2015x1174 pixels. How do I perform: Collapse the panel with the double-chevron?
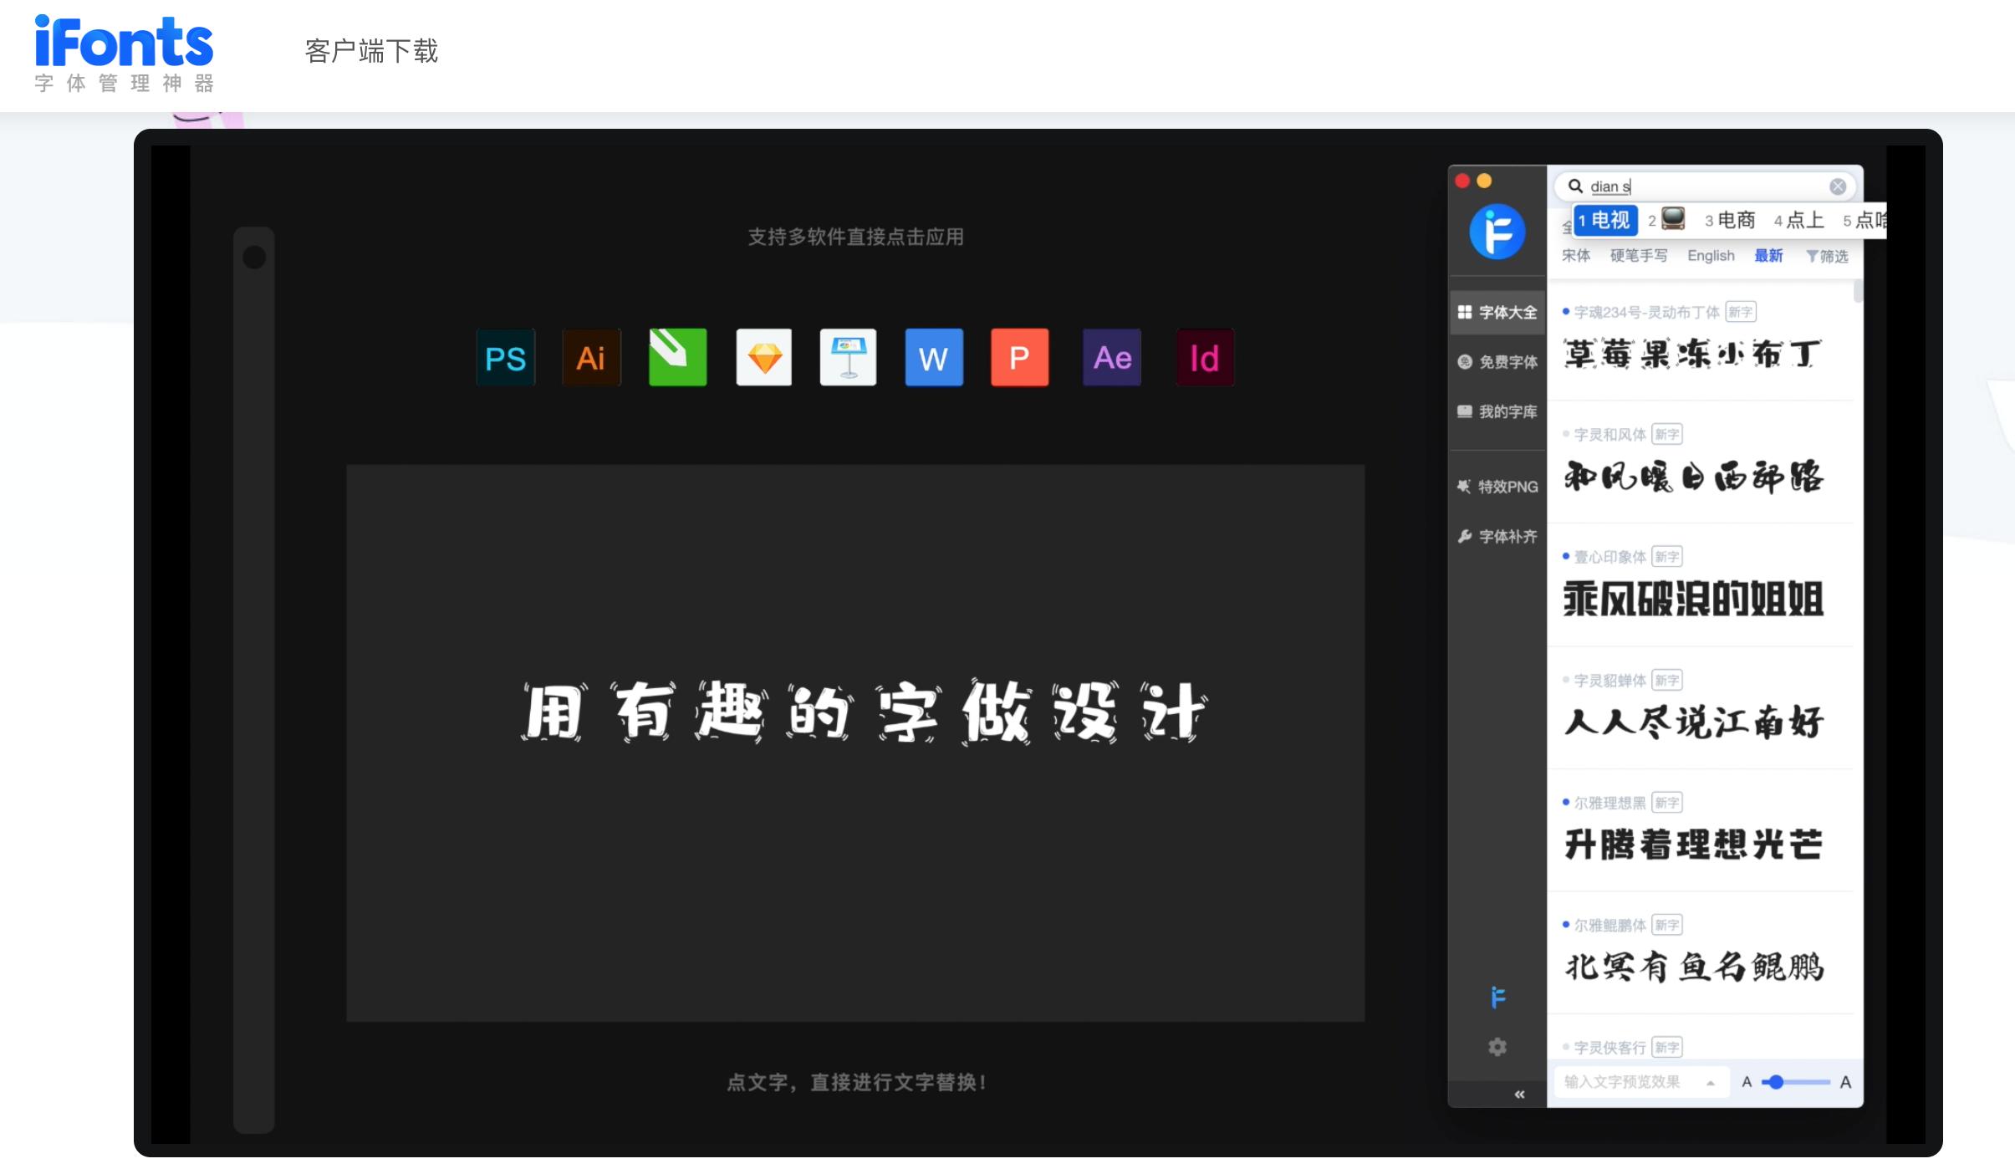pyautogui.click(x=1520, y=1094)
